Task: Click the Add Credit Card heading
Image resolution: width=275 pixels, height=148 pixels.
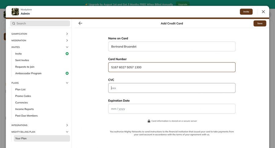Action: [172, 23]
